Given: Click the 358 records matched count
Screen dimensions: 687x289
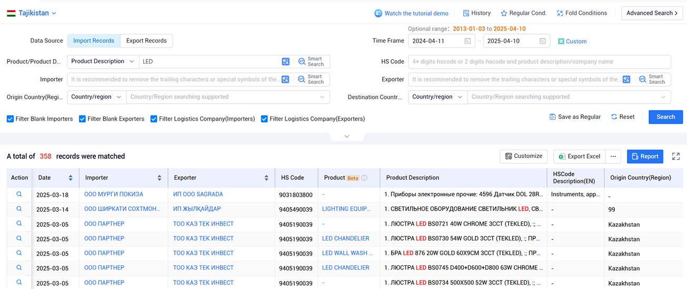Looking at the screenshot, I should [45, 156].
